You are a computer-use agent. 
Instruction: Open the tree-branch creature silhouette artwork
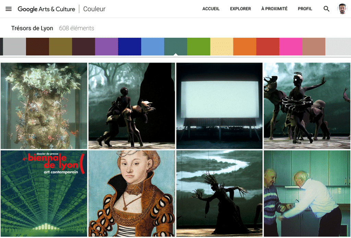(219, 193)
